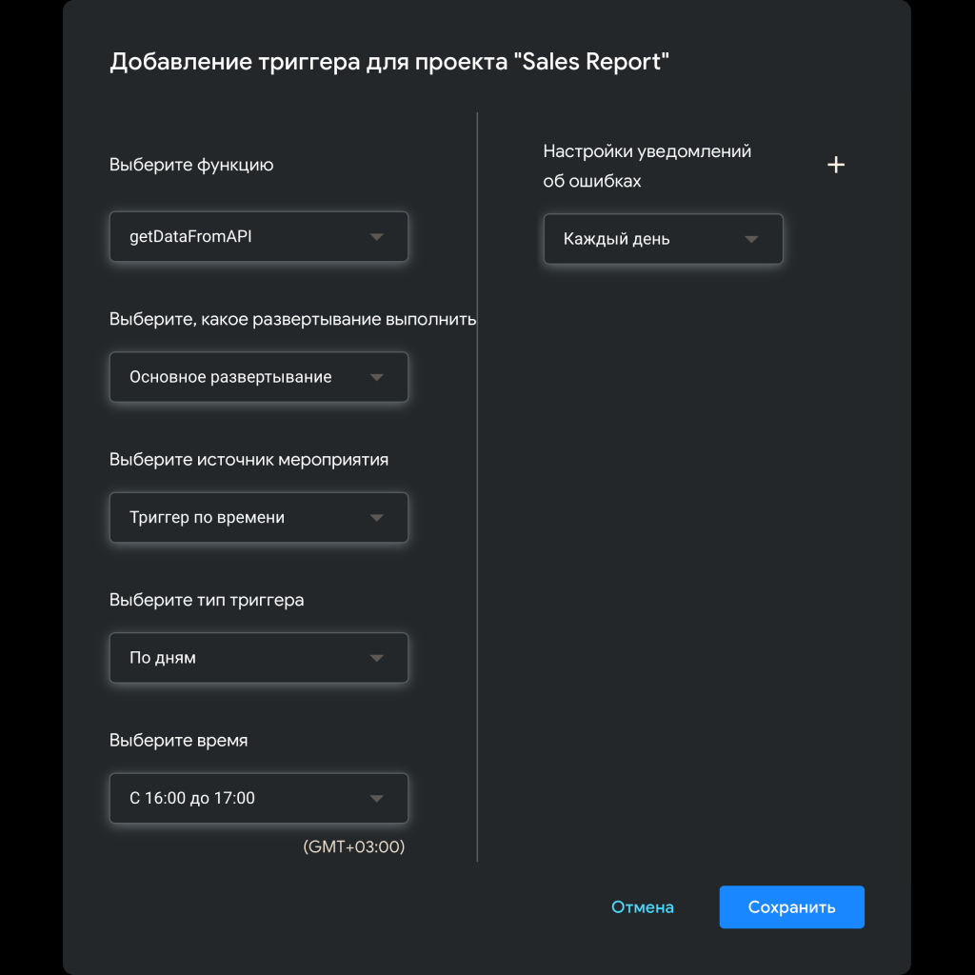975x975 pixels.
Task: Click the dialog title Добавление триггера
Action: (x=390, y=63)
